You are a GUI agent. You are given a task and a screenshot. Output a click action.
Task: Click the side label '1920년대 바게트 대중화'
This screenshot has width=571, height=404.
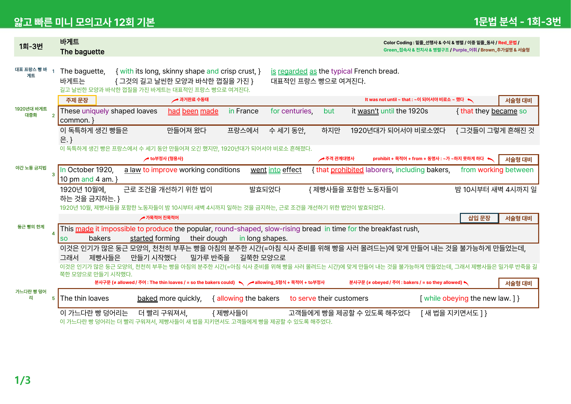pyautogui.click(x=31, y=112)
